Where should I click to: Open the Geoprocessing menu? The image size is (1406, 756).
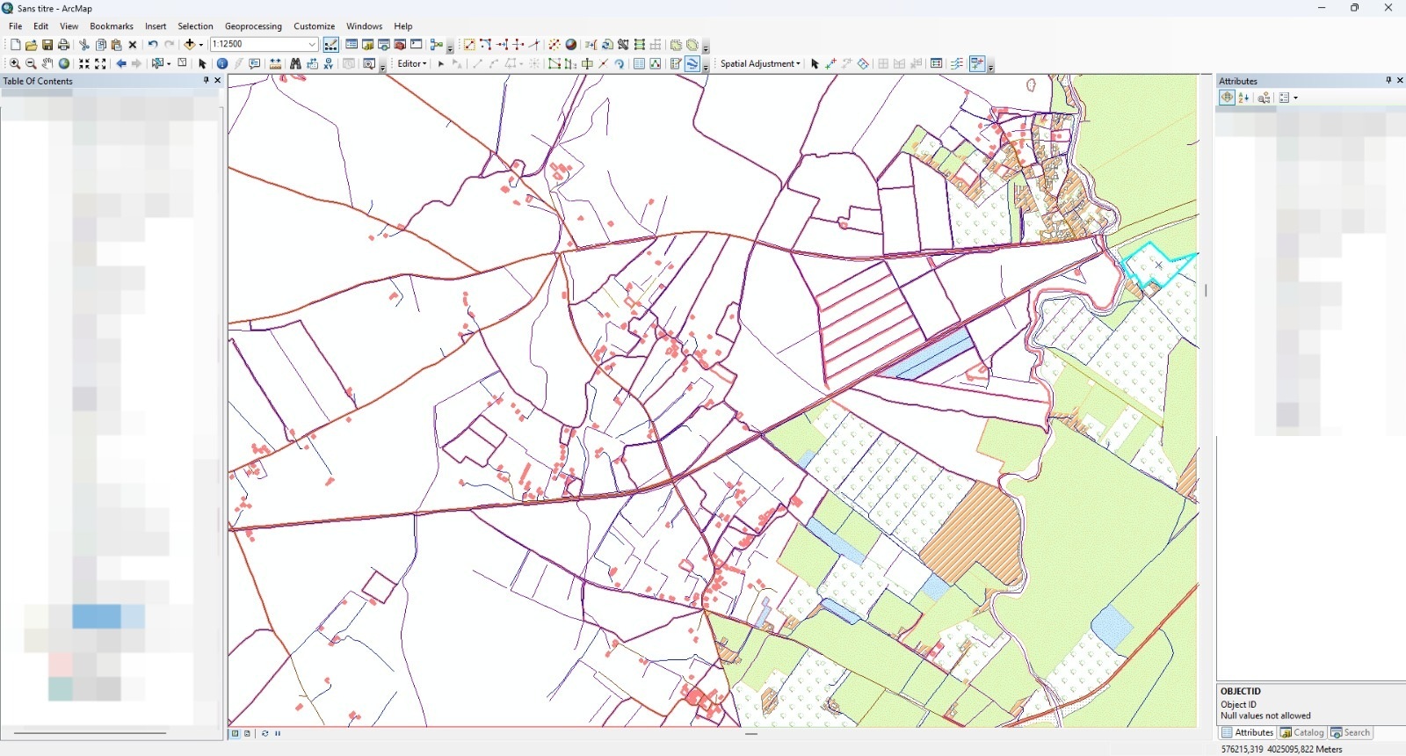pyautogui.click(x=253, y=26)
